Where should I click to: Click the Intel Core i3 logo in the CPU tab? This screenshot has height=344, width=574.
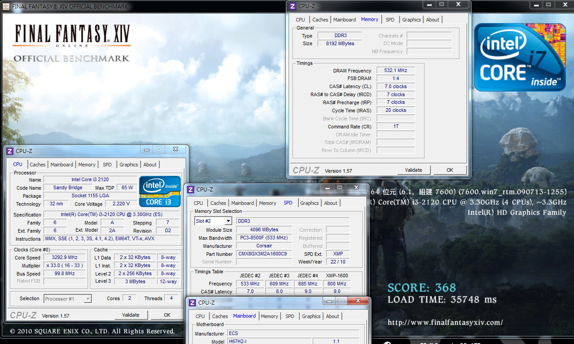tap(160, 191)
